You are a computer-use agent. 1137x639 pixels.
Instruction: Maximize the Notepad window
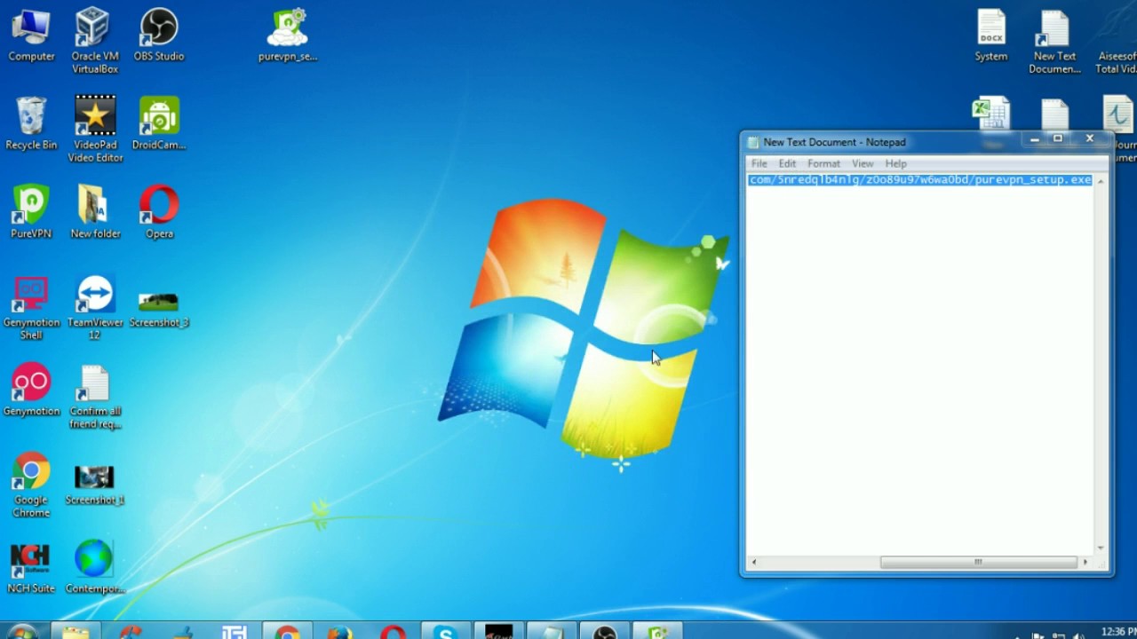tap(1057, 139)
